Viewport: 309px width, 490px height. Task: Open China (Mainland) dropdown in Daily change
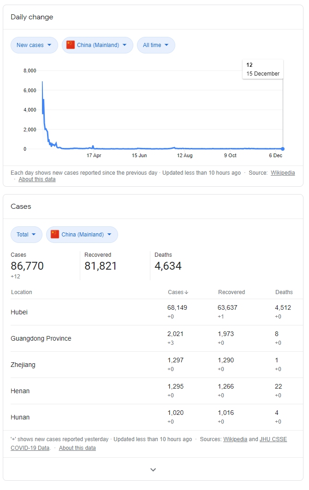97,45
